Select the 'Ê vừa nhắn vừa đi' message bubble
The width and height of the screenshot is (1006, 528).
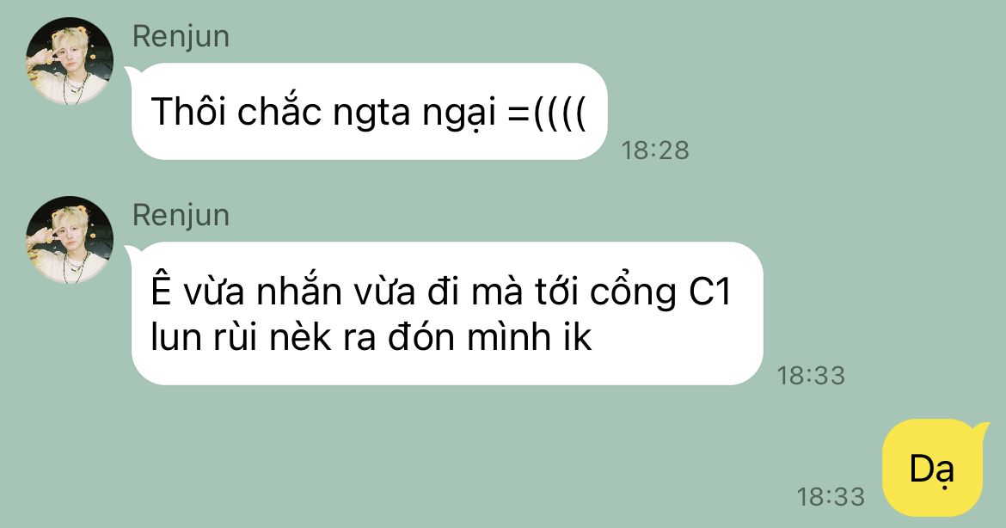coord(447,313)
